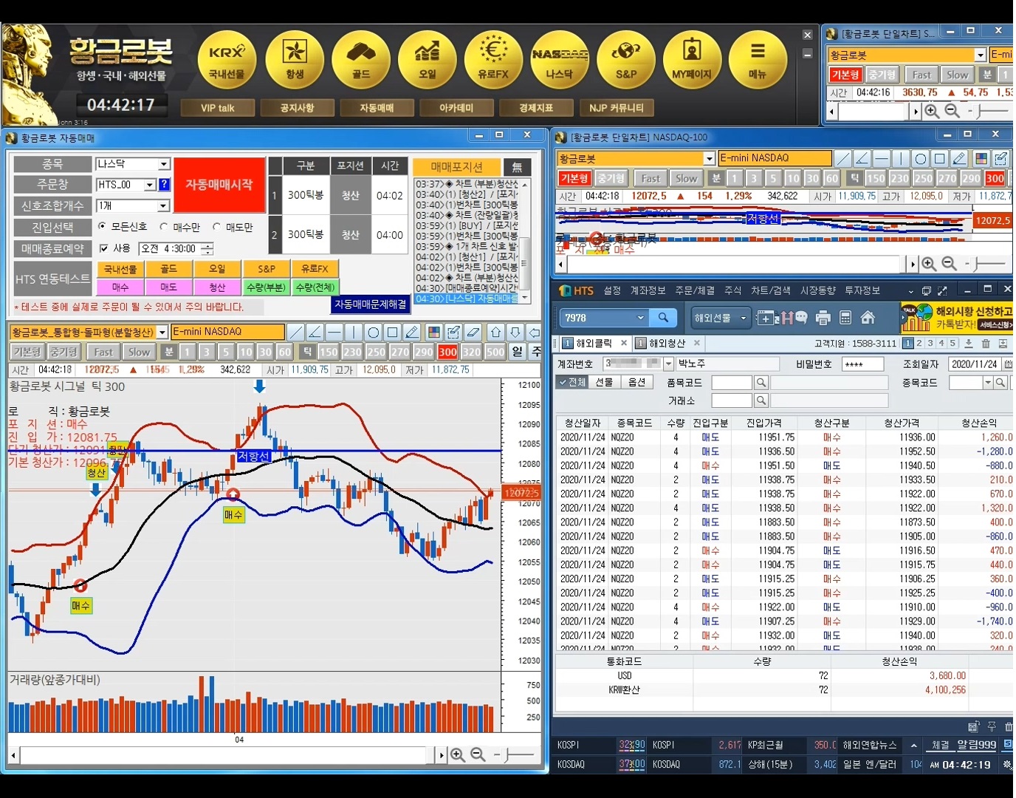Toggle 사용 checkbox for 매매종료예약
The image size is (1016, 798).
click(104, 248)
